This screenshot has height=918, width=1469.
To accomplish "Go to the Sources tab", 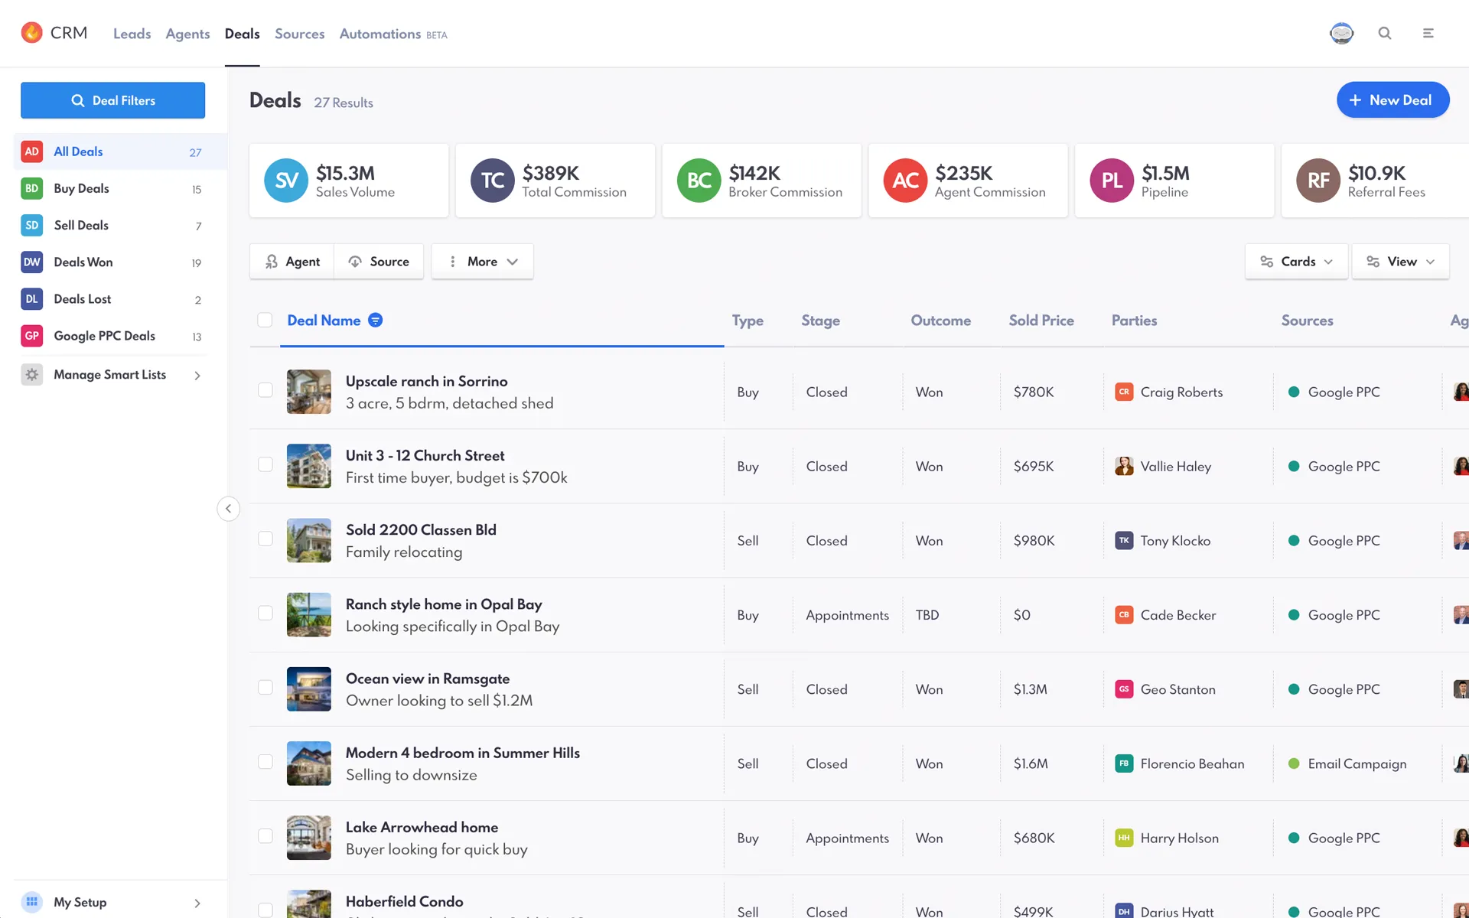I will pos(299,34).
